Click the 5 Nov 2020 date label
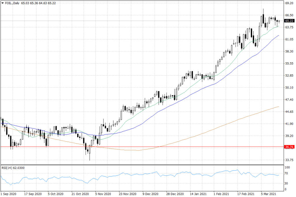Viewport: 296px width, 197px height. (103, 194)
